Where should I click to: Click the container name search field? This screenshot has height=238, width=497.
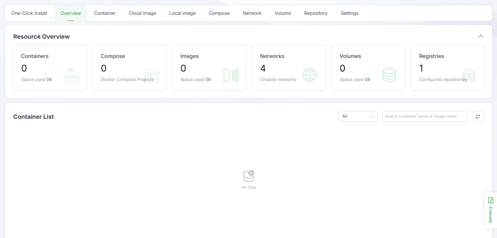[x=424, y=116]
